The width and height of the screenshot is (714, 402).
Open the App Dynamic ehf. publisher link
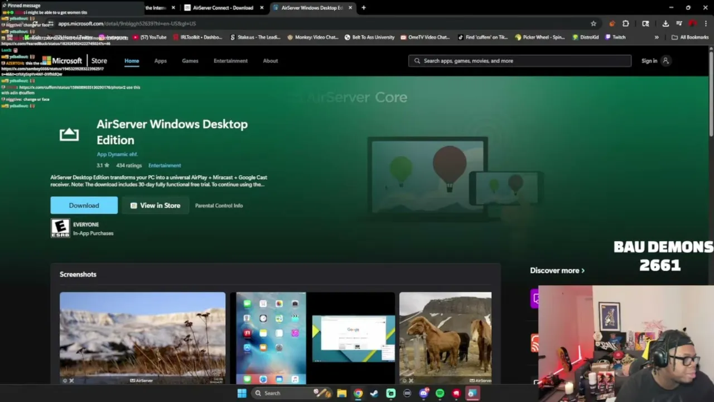click(117, 154)
